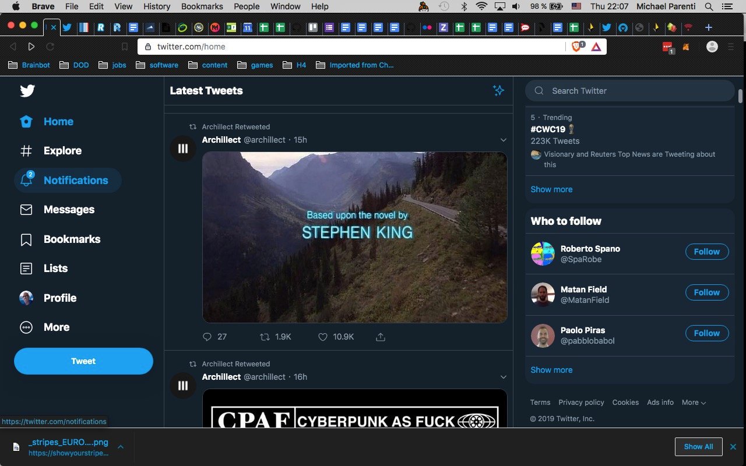This screenshot has width=746, height=466.
Task: Open the Ads info footer link
Action: click(660, 403)
